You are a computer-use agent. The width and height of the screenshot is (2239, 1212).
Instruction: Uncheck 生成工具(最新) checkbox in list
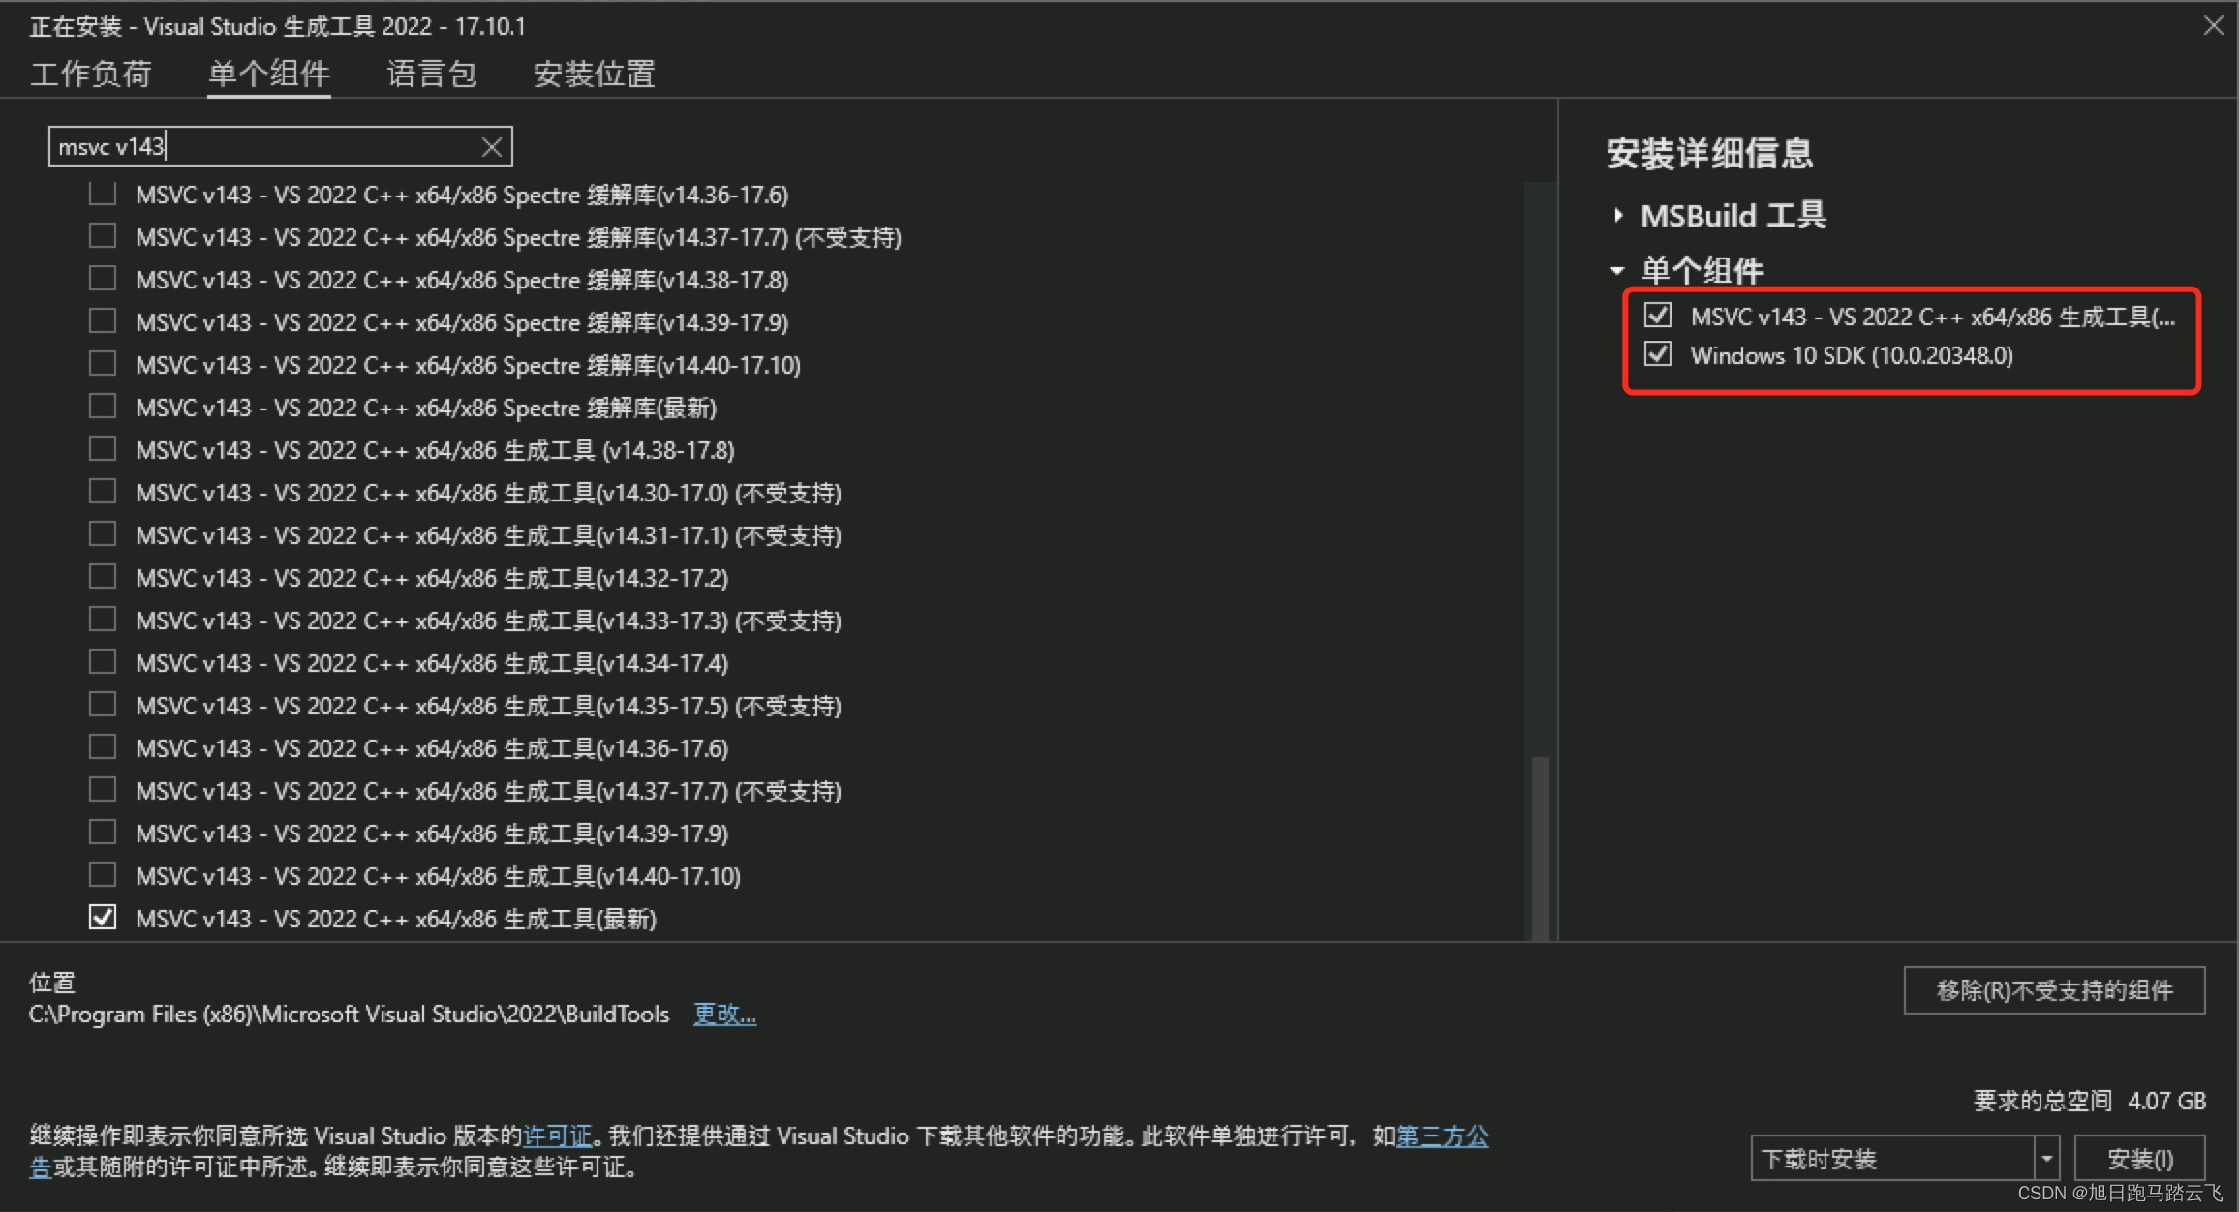tap(103, 918)
